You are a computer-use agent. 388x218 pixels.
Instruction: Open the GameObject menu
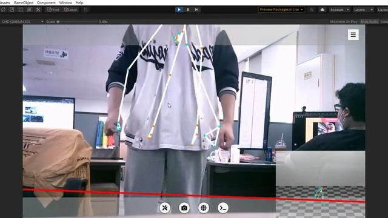pyautogui.click(x=24, y=2)
